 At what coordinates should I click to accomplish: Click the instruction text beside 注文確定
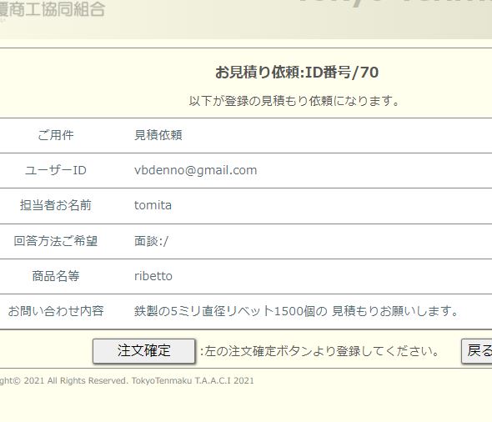319,351
